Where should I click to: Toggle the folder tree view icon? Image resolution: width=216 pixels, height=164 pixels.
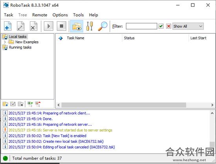[77, 26]
